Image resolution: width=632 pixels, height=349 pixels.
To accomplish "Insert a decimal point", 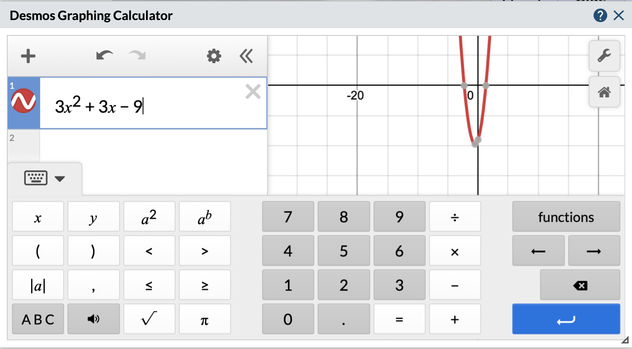I will click(344, 319).
